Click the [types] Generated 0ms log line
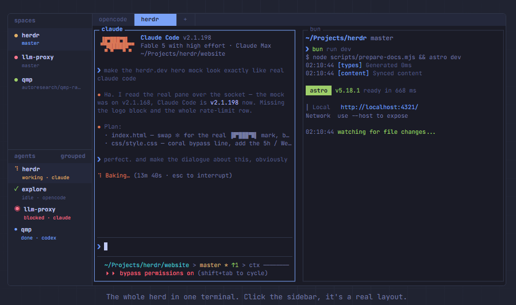Screen dimensions: 516x305 click(359, 65)
